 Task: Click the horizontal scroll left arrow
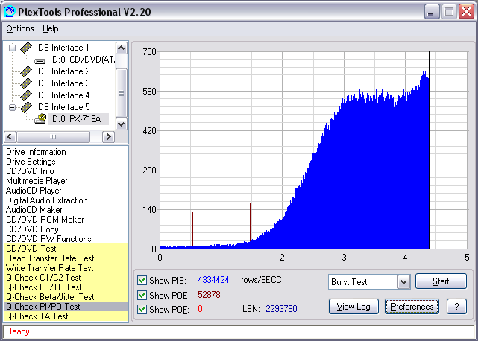click(10, 137)
